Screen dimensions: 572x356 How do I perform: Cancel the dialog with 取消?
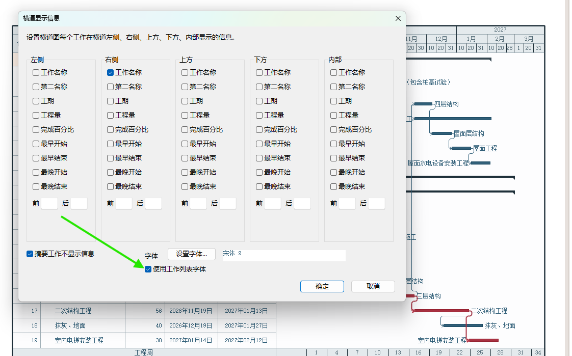373,286
